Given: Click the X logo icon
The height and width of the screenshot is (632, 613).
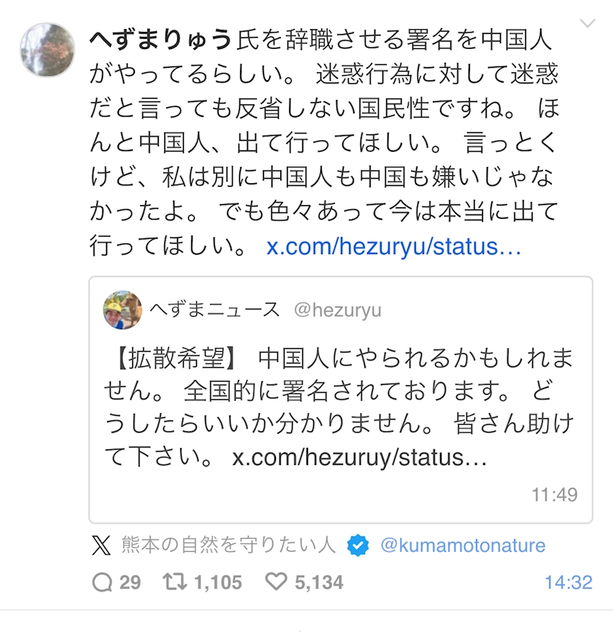Looking at the screenshot, I should (101, 545).
